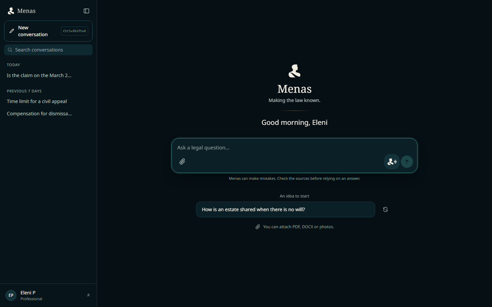Expand the Eleni P account menu chevron
The height and width of the screenshot is (307, 492).
click(x=88, y=295)
